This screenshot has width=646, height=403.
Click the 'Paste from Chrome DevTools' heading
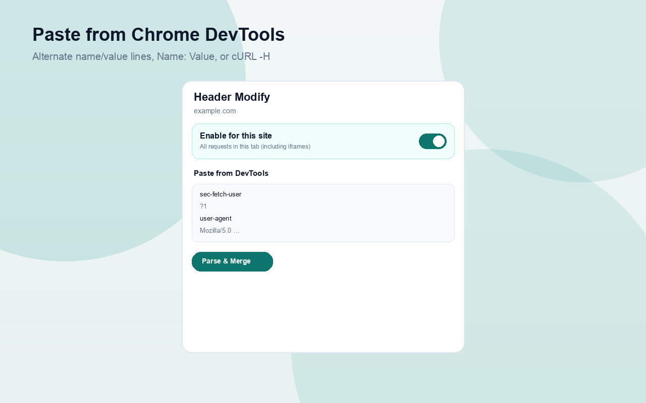click(x=158, y=35)
